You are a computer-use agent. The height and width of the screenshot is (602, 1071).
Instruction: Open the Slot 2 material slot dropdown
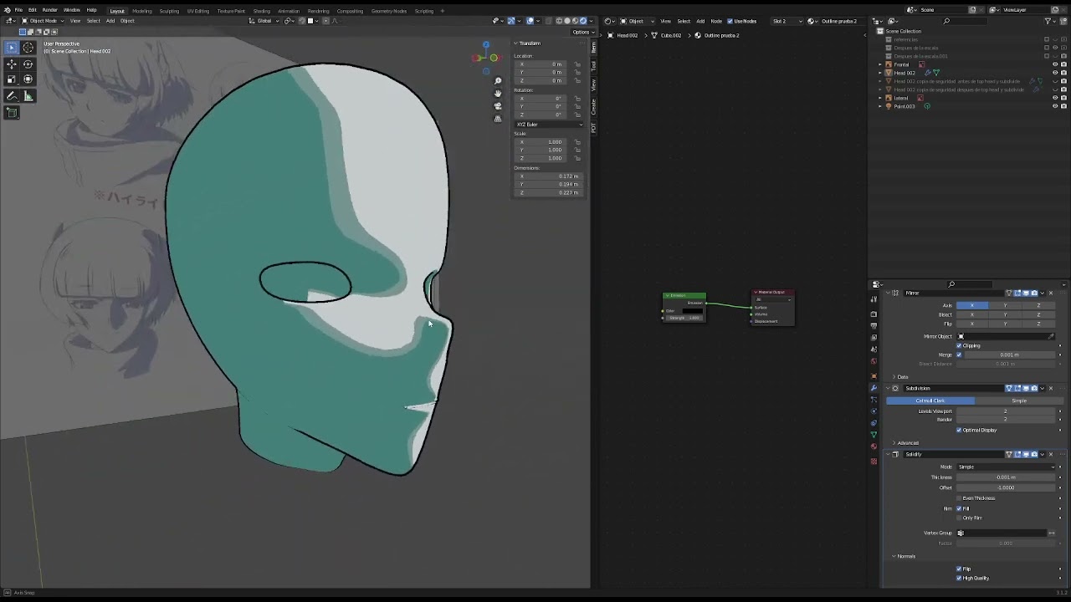coord(787,21)
